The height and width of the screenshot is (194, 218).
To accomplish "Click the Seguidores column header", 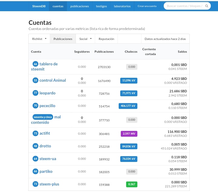I will click(x=82, y=51).
